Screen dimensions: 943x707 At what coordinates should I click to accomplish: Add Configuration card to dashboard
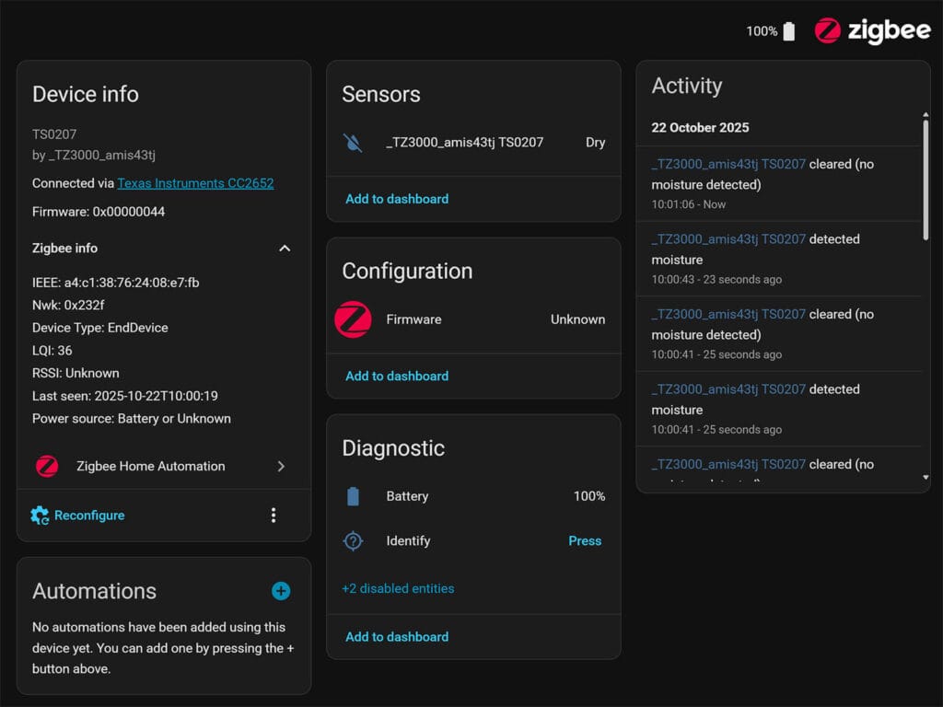[397, 376]
